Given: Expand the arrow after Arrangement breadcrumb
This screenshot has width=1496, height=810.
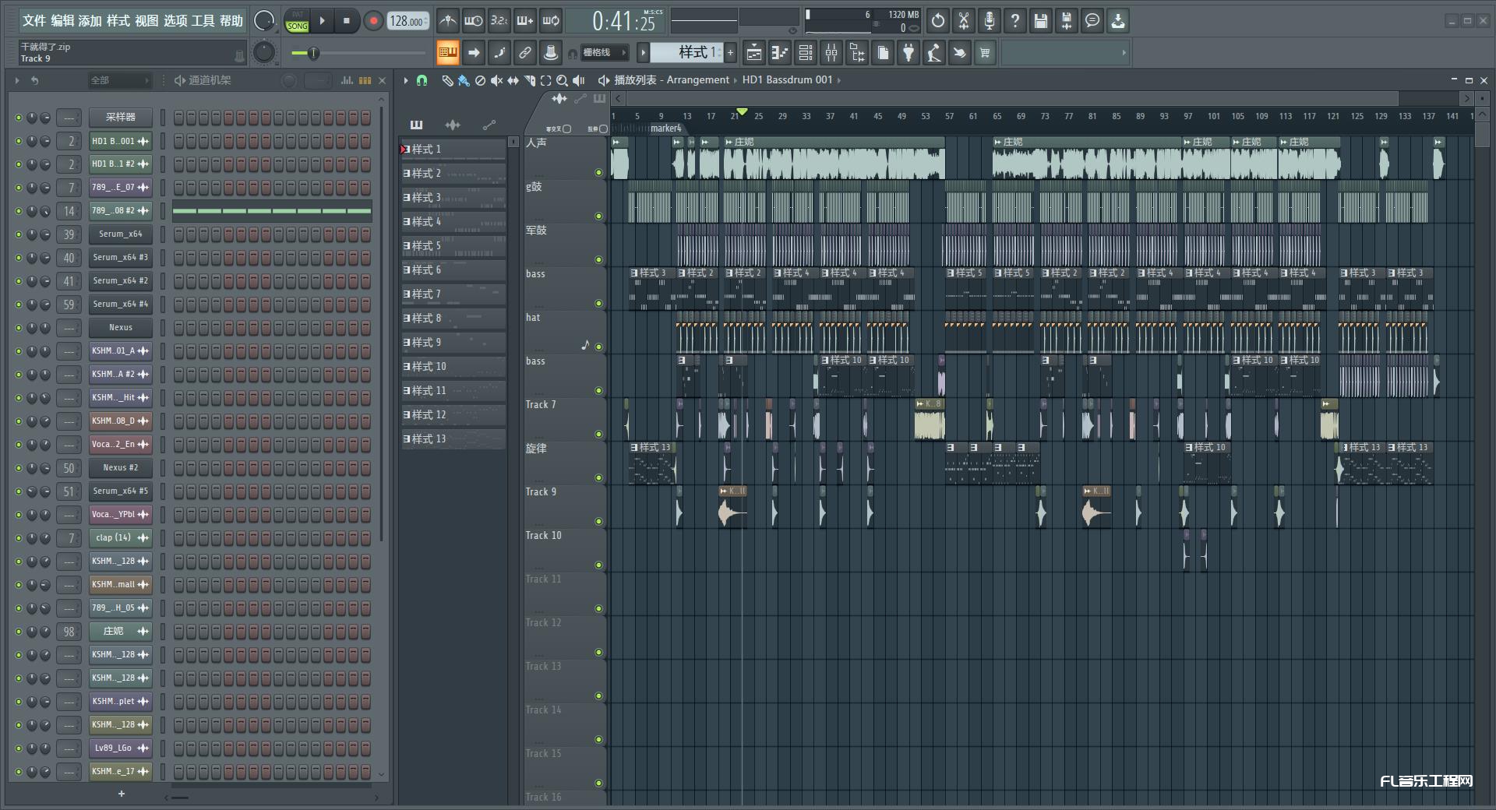Looking at the screenshot, I should point(736,80).
